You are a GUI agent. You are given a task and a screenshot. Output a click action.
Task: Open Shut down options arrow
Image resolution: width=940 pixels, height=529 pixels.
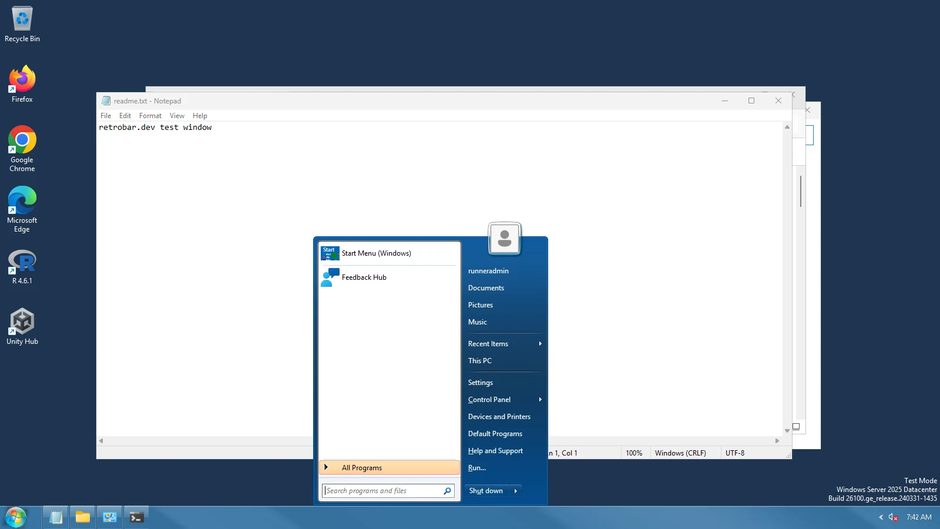(515, 491)
